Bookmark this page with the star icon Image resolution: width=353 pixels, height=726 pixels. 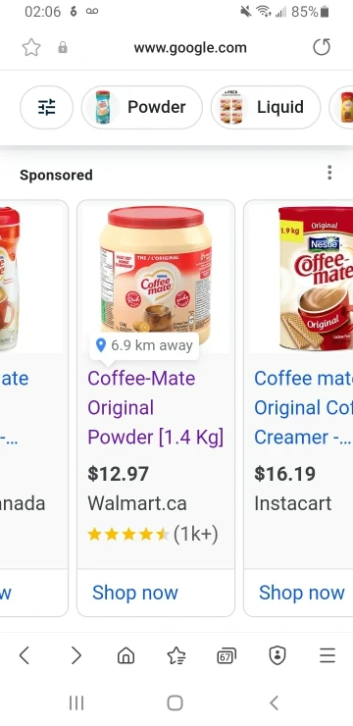(x=31, y=48)
